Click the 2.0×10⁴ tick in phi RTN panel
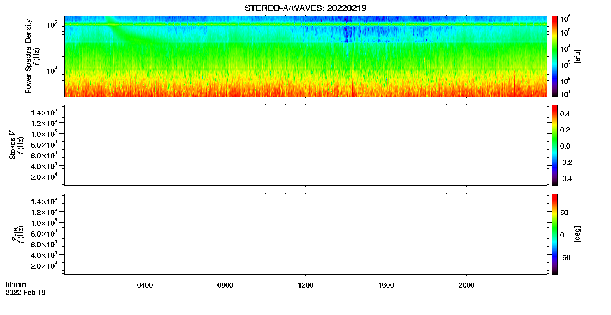Viewport: 611px width, 315px height. (44, 265)
